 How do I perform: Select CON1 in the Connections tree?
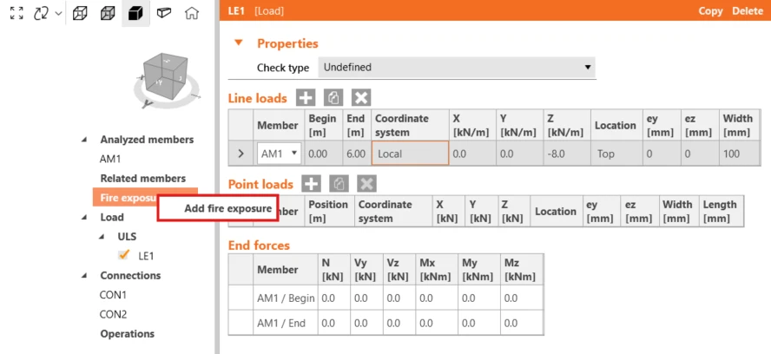[x=113, y=295]
